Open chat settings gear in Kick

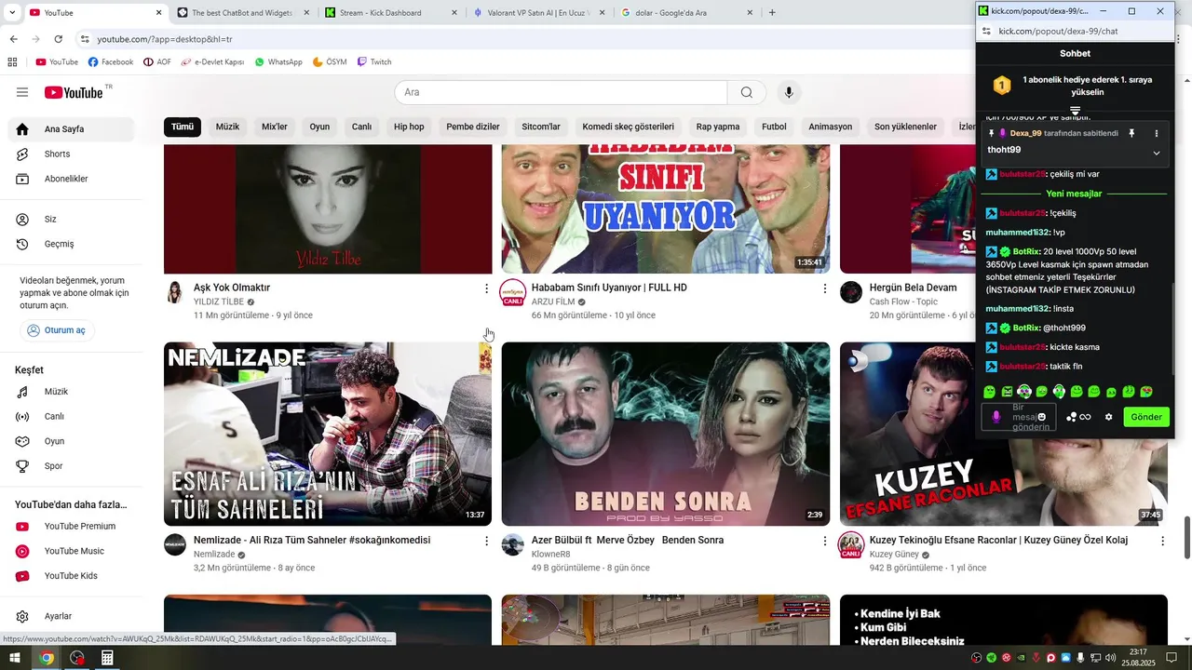(x=1108, y=417)
